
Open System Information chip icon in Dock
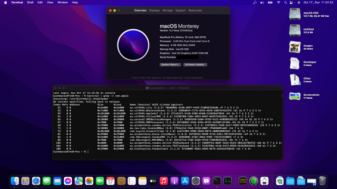click(x=264, y=181)
